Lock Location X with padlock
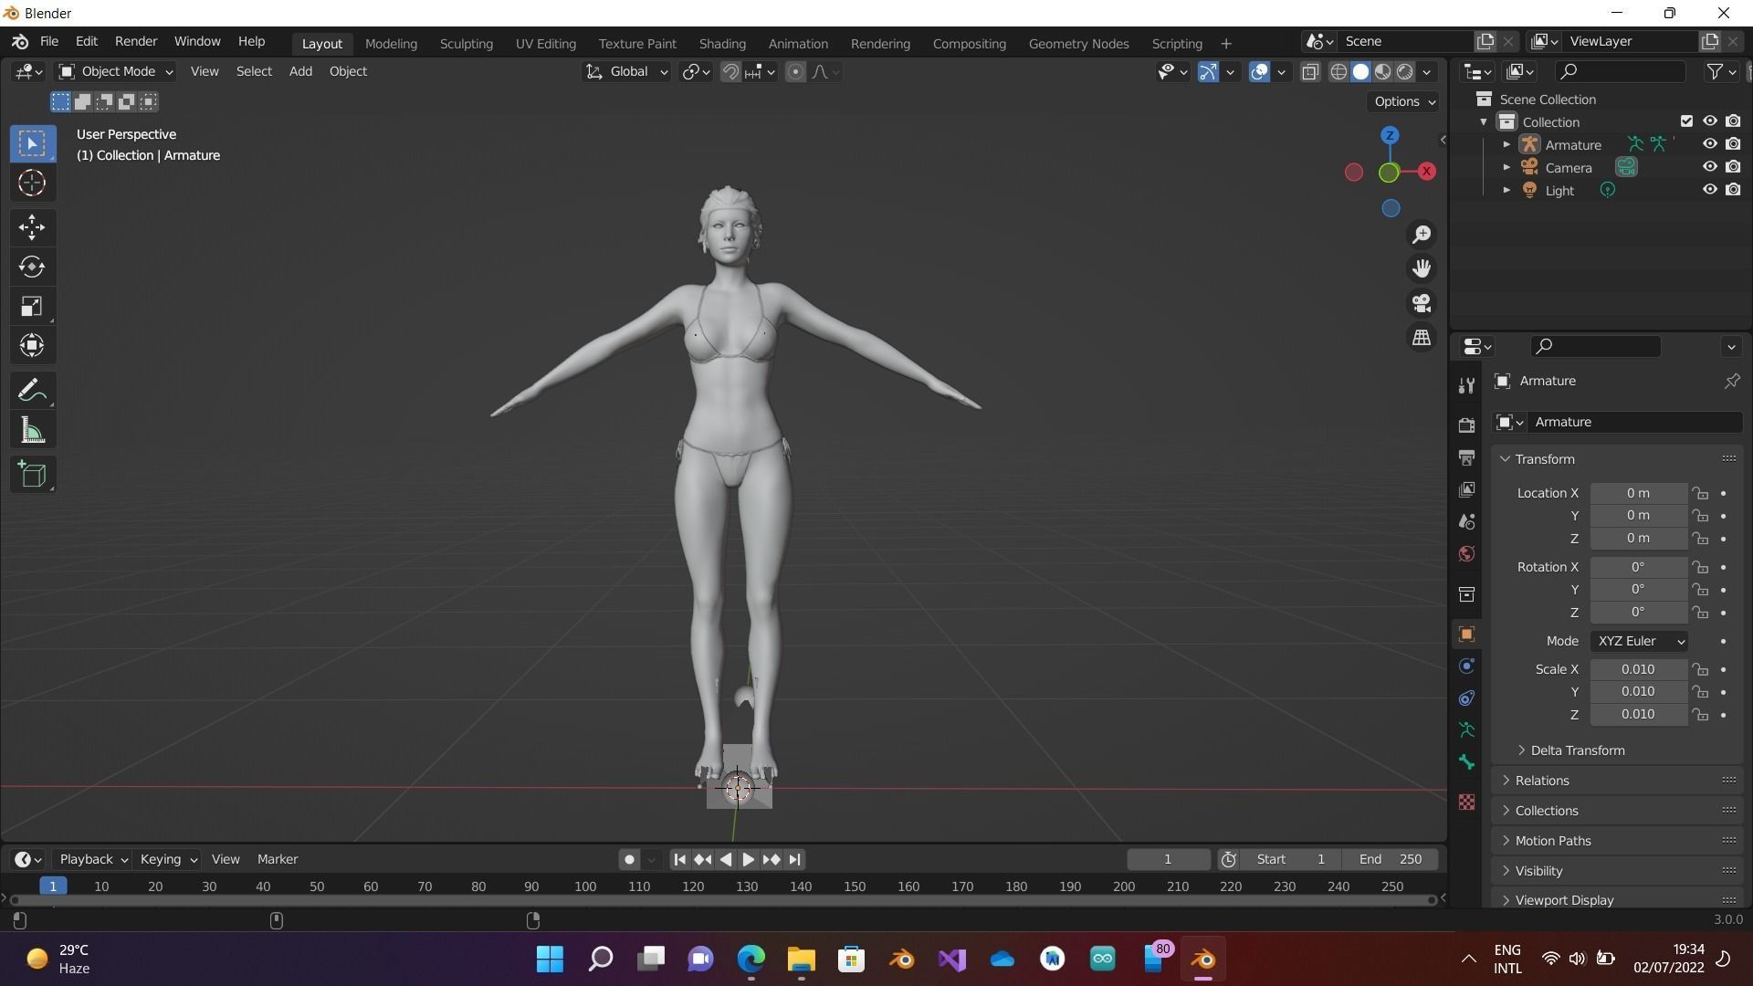The height and width of the screenshot is (986, 1753). point(1700,493)
